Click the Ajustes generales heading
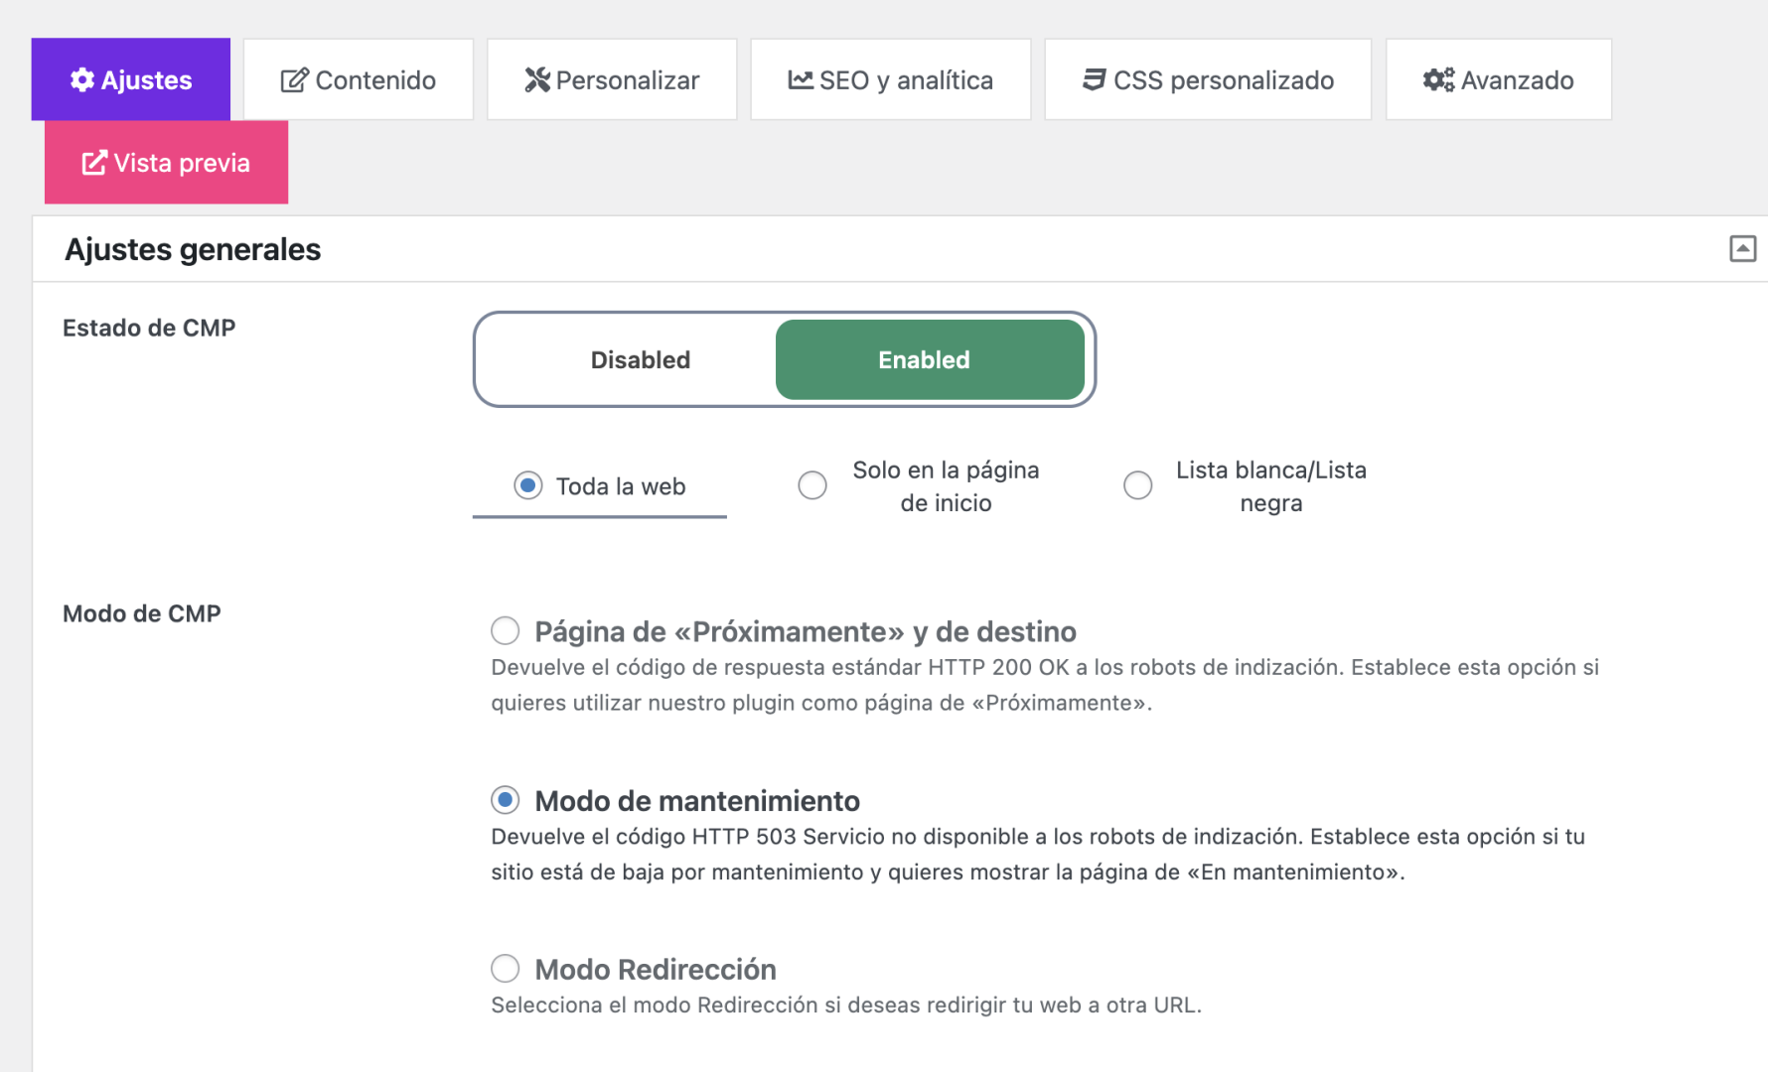The height and width of the screenshot is (1072, 1768). tap(193, 249)
